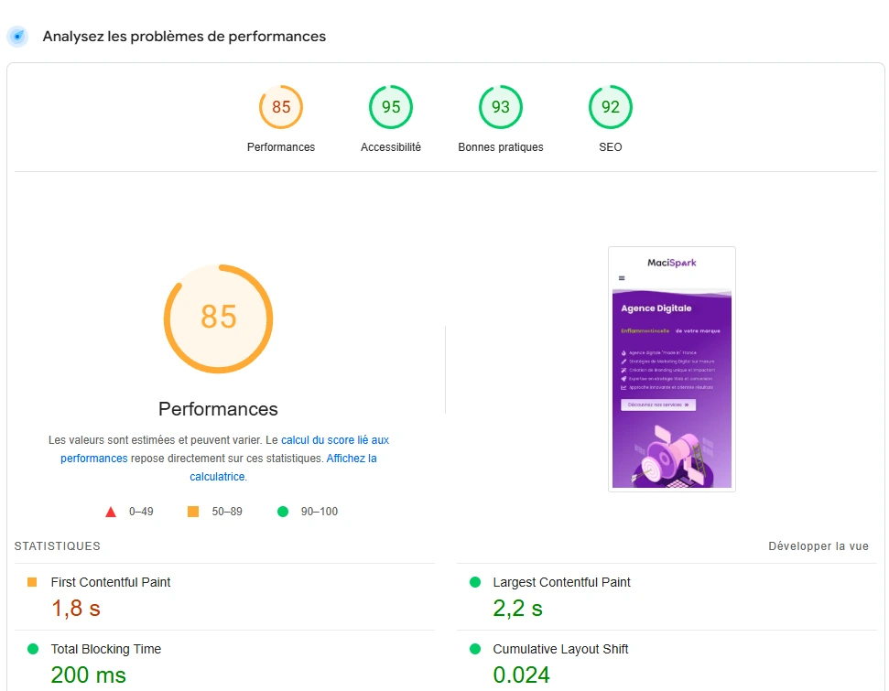This screenshot has height=691, width=889.
Task: Click the Bonnes pratiques category label
Action: point(501,146)
